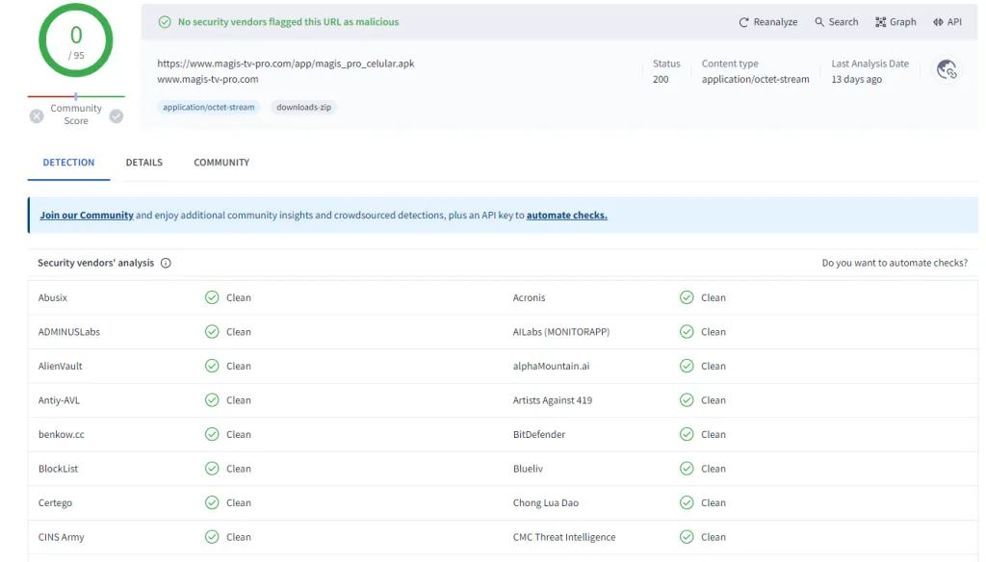The width and height of the screenshot is (986, 562).
Task: Click the Chong Lua Dao vendor name
Action: point(545,503)
